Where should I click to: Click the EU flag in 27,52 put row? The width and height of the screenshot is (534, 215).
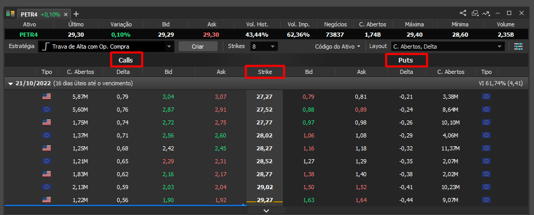(486, 110)
